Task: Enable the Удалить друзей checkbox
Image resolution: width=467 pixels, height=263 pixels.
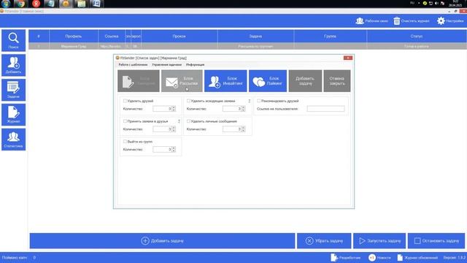Action: tap(125, 101)
